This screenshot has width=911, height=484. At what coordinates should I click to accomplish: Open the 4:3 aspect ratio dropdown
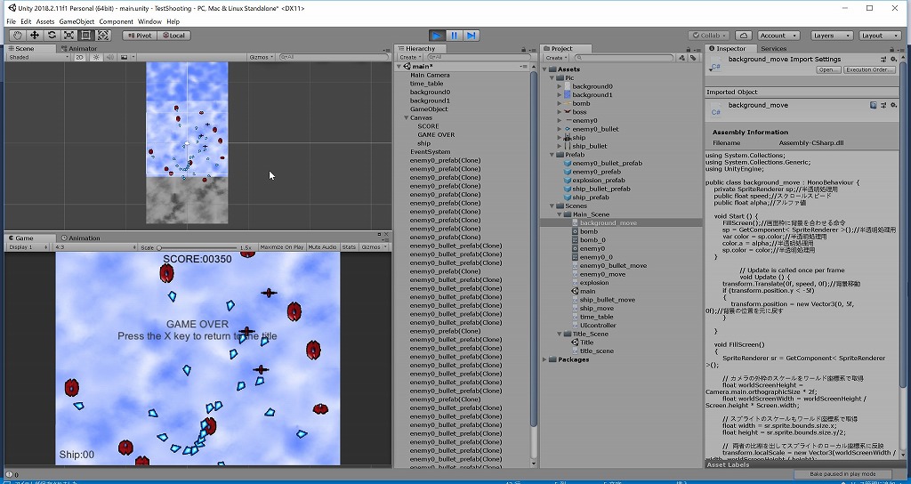tap(94, 247)
